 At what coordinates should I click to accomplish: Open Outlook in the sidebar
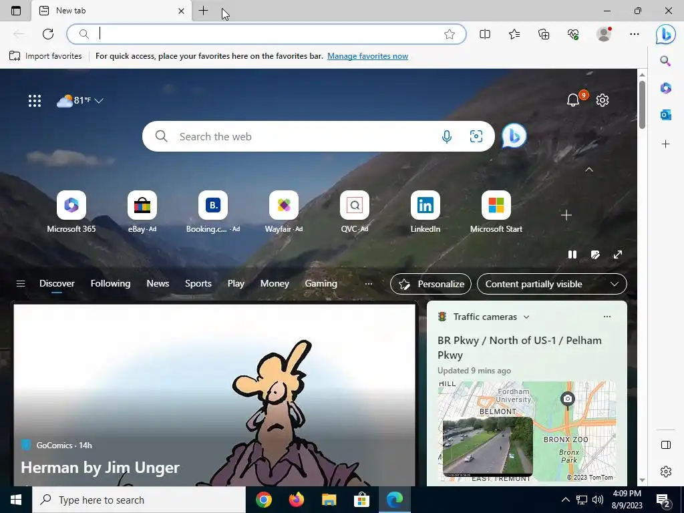665,115
